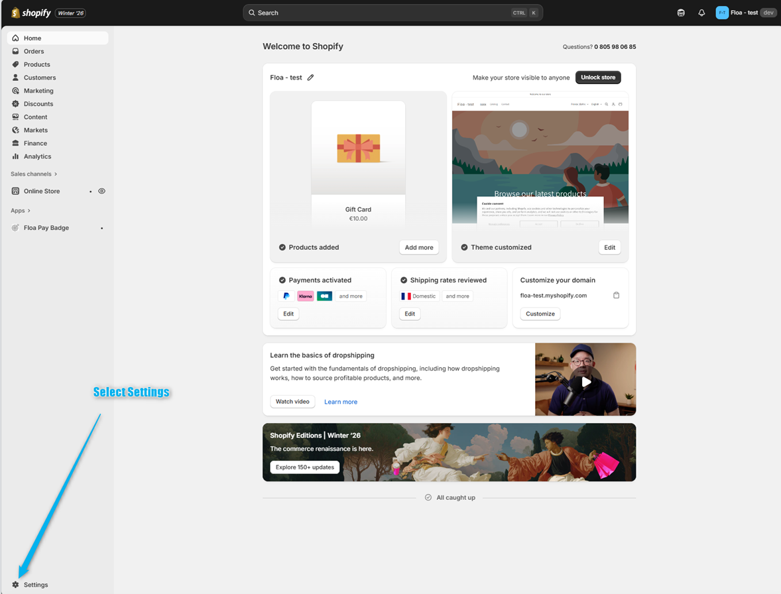Click the Settings gear icon
The height and width of the screenshot is (594, 781).
pos(15,585)
